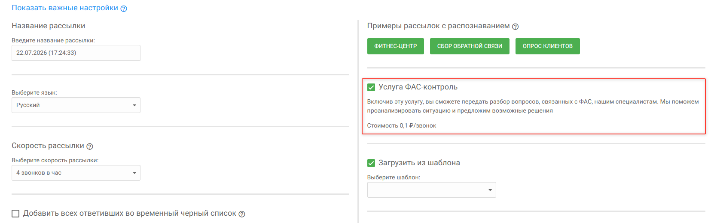This screenshot has height=223, width=717.
Task: Choose the ОПРОС КЛИЕНТОВ example button
Action: [548, 46]
